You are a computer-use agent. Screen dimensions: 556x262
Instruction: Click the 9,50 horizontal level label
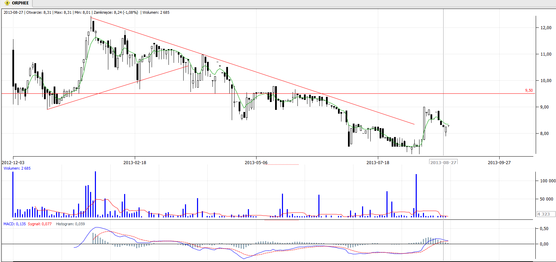[528, 91]
